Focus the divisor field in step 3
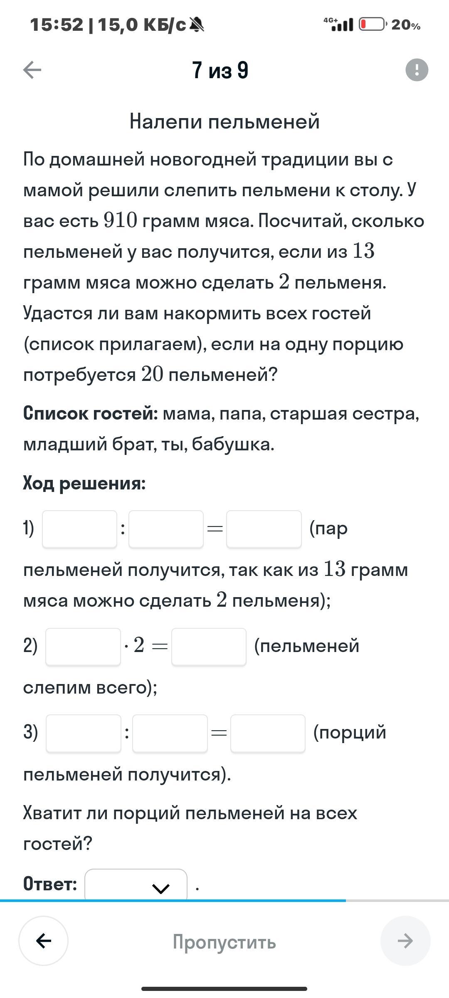The image size is (449, 998). [x=170, y=734]
